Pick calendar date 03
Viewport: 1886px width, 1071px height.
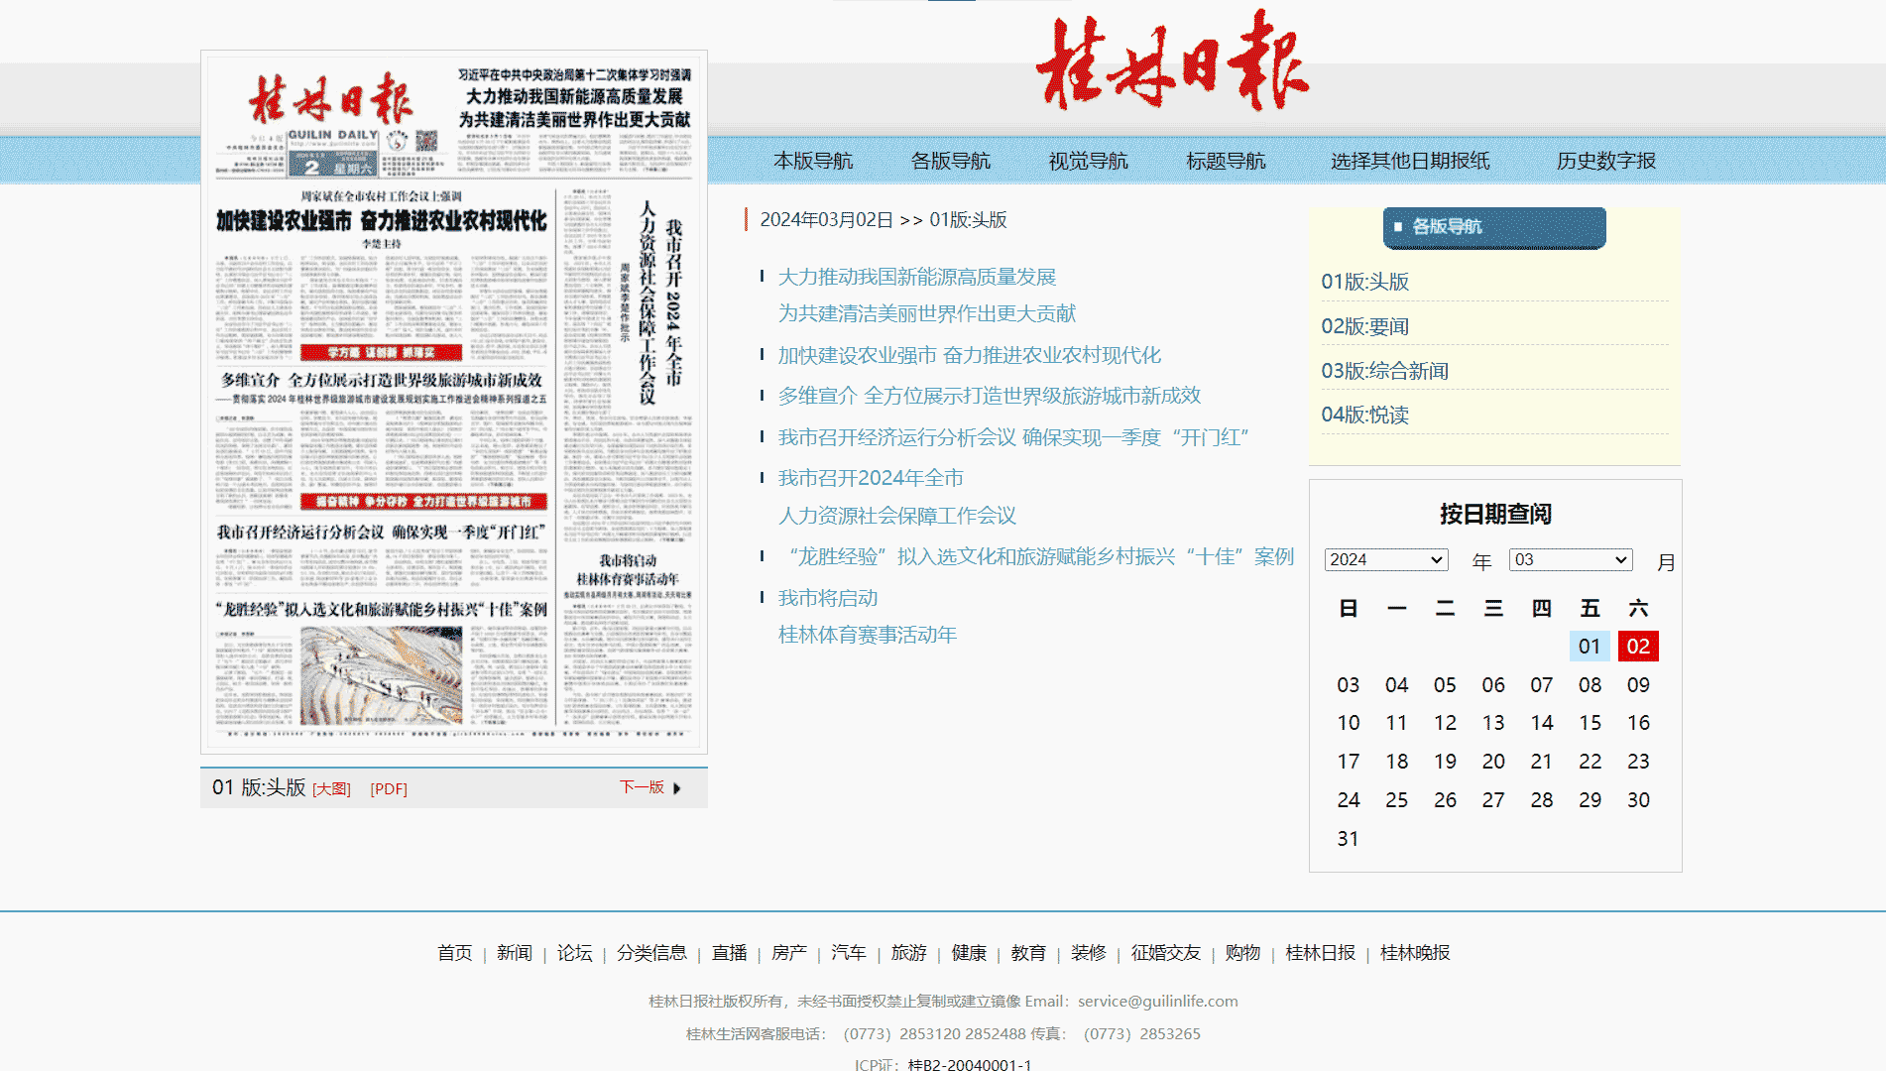tap(1349, 685)
